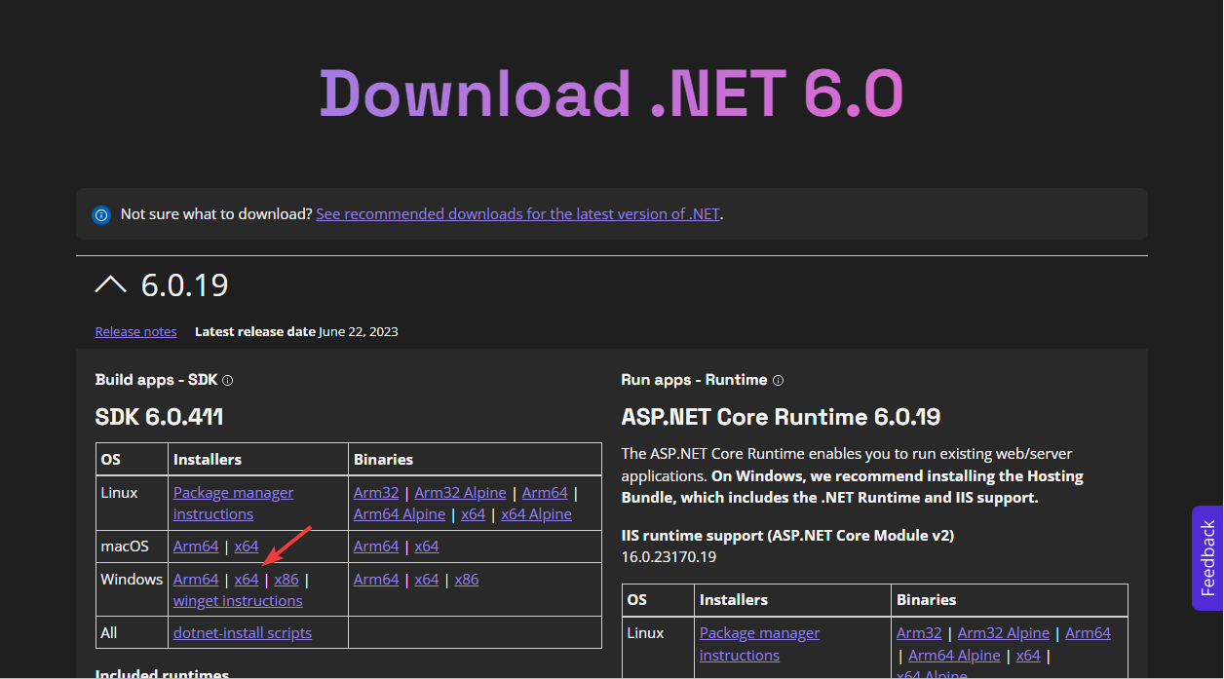The width and height of the screenshot is (1224, 679).
Task: Download ASP.NET Runtime Linux Arm32 binaries
Action: [919, 633]
